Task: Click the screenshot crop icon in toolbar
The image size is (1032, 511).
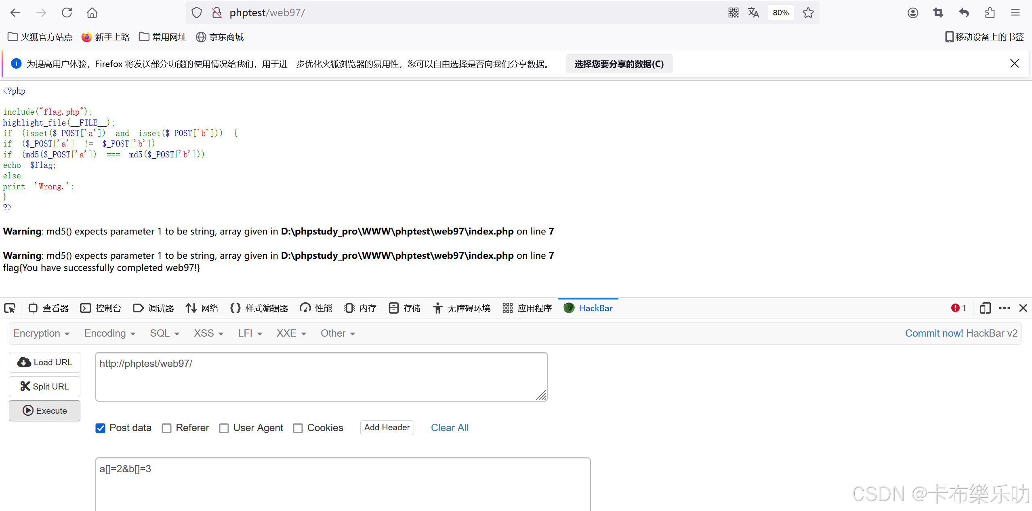Action: pyautogui.click(x=938, y=13)
